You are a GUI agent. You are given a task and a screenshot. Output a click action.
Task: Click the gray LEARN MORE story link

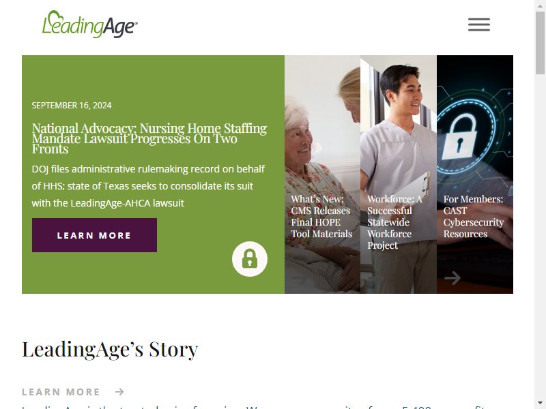61,392
